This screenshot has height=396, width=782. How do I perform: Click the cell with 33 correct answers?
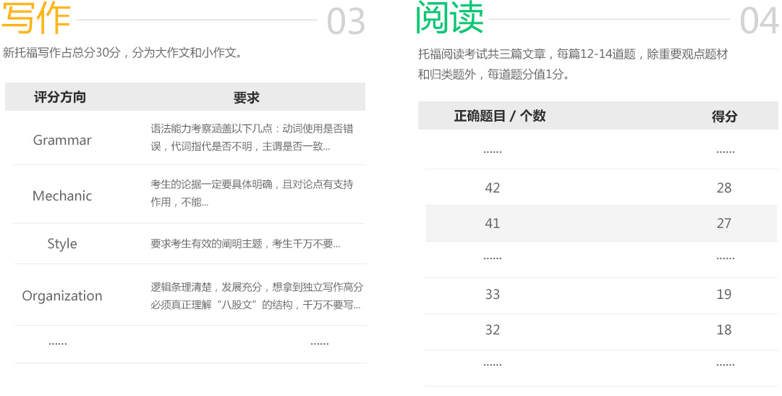pos(492,294)
